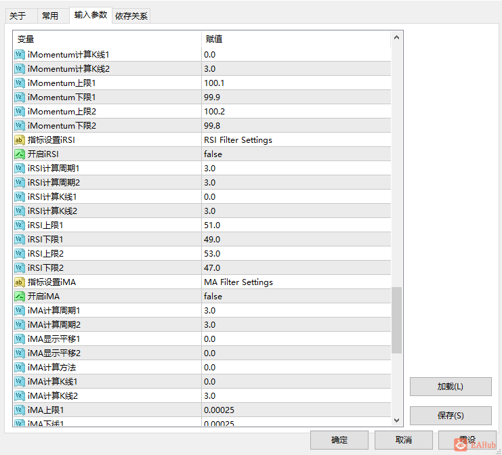Open the 关于 tab
This screenshot has height=455, width=502.
pyautogui.click(x=21, y=16)
